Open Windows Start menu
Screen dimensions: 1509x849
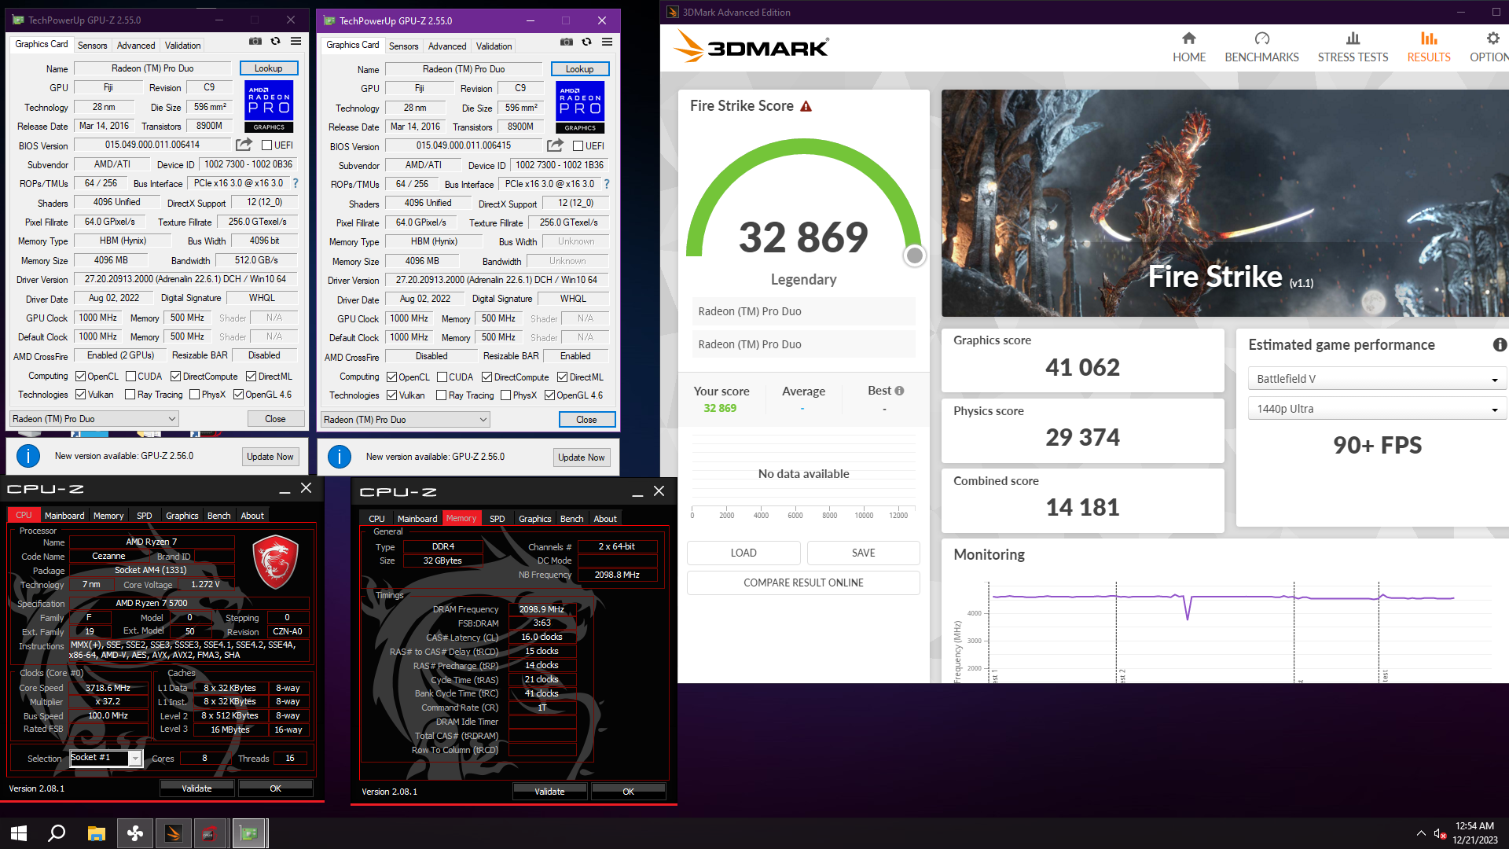tap(19, 833)
